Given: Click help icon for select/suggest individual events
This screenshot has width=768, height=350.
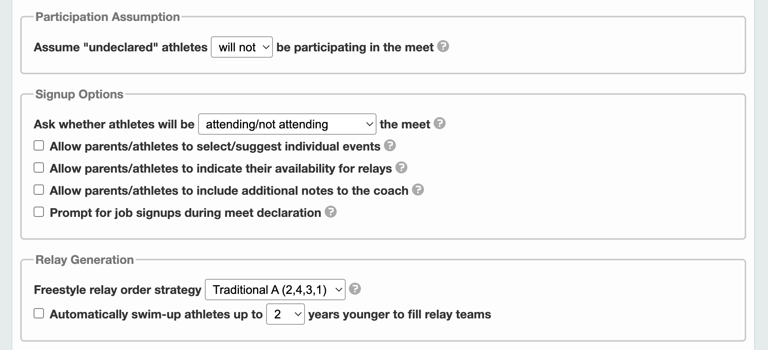Looking at the screenshot, I should coord(390,146).
